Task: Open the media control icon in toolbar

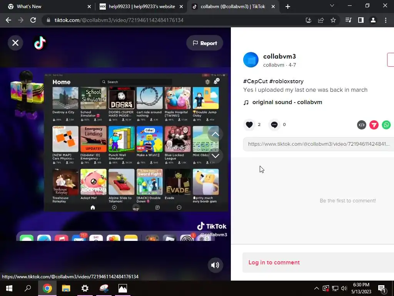Action: pos(349,20)
